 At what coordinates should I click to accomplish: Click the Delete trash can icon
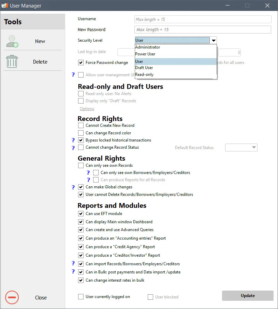(x=12, y=62)
